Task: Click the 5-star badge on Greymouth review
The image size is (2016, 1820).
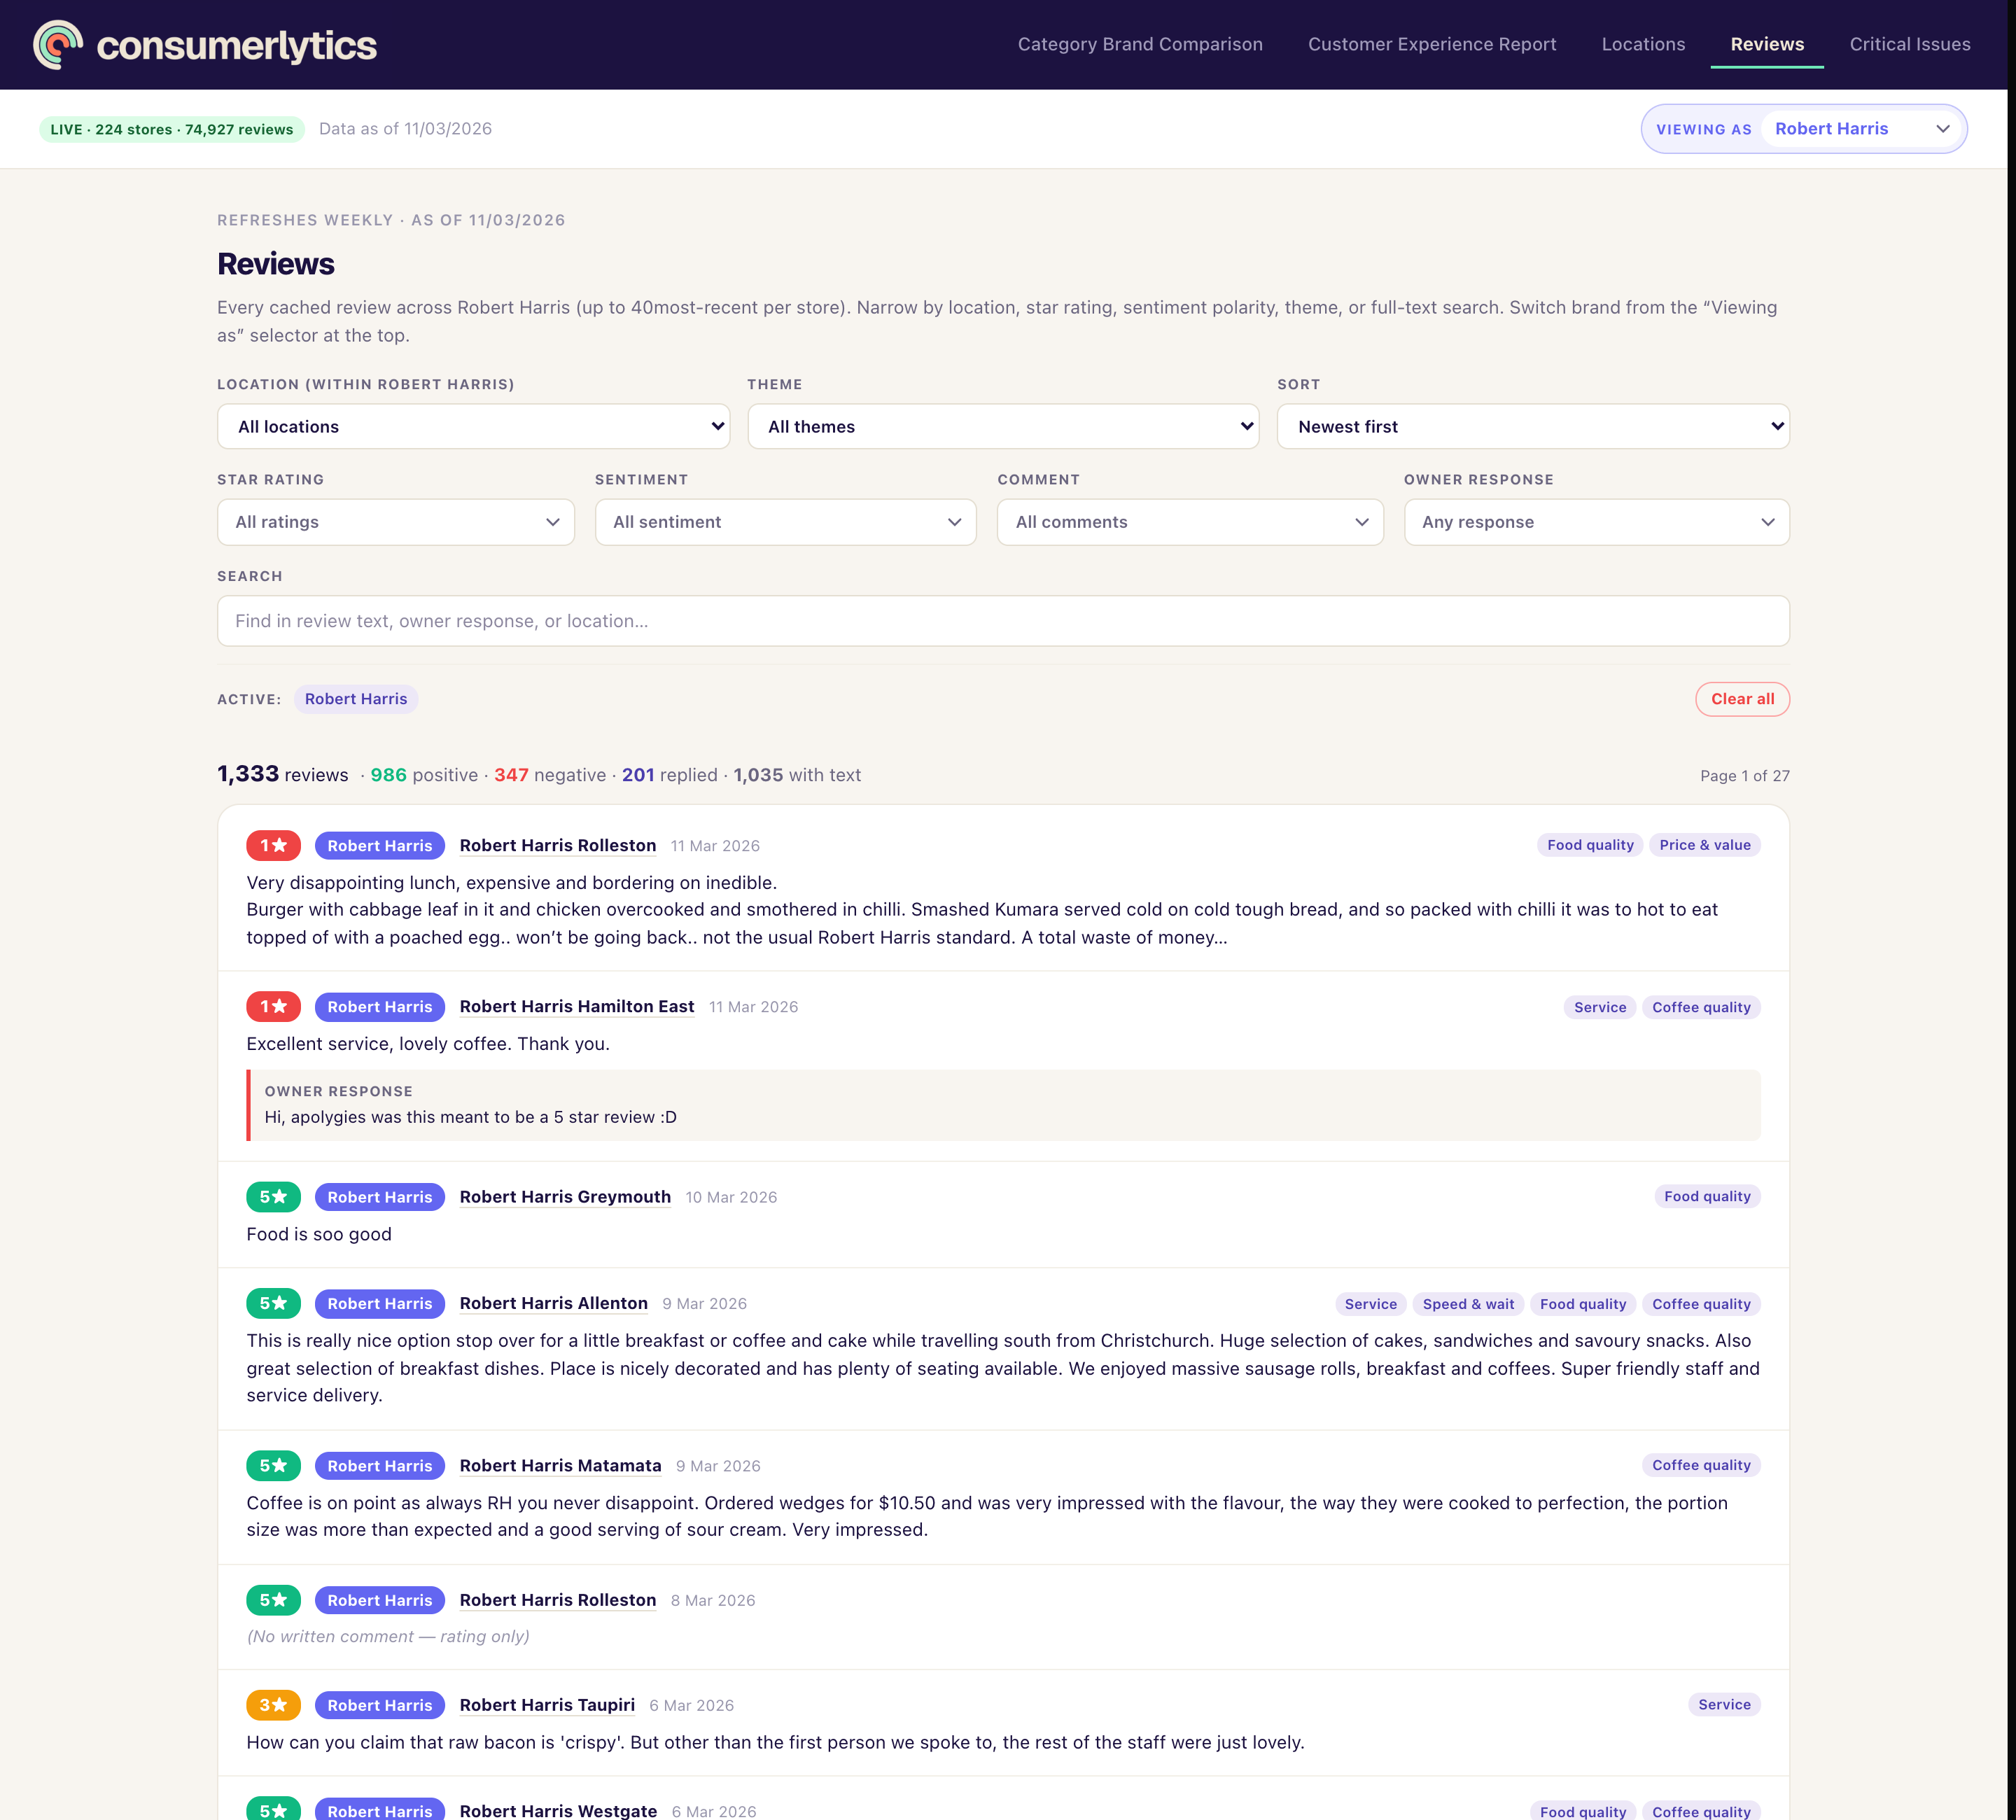Action: coord(273,1197)
